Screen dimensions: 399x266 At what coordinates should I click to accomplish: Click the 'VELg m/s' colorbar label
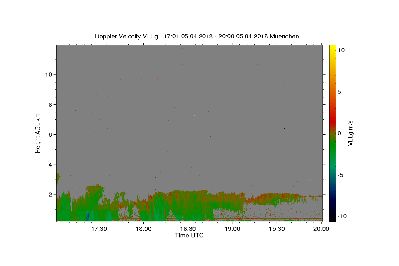pyautogui.click(x=350, y=133)
